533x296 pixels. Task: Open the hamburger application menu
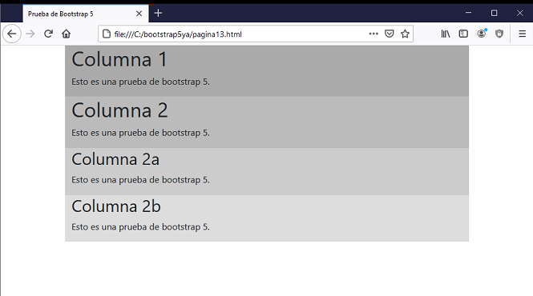523,34
